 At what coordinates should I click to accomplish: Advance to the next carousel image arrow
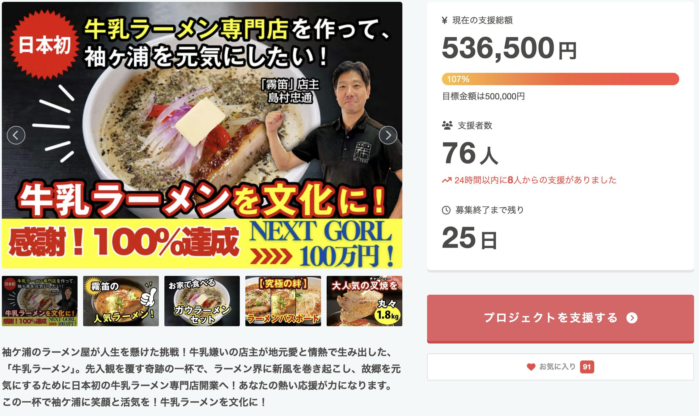[388, 135]
